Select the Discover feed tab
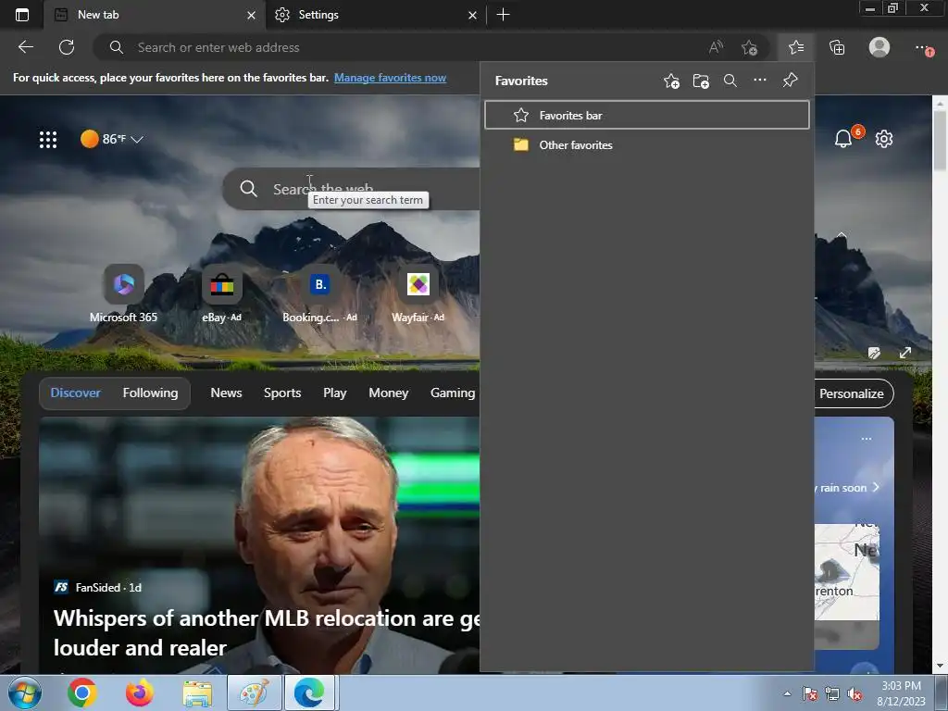The height and width of the screenshot is (711, 948). coord(76,393)
